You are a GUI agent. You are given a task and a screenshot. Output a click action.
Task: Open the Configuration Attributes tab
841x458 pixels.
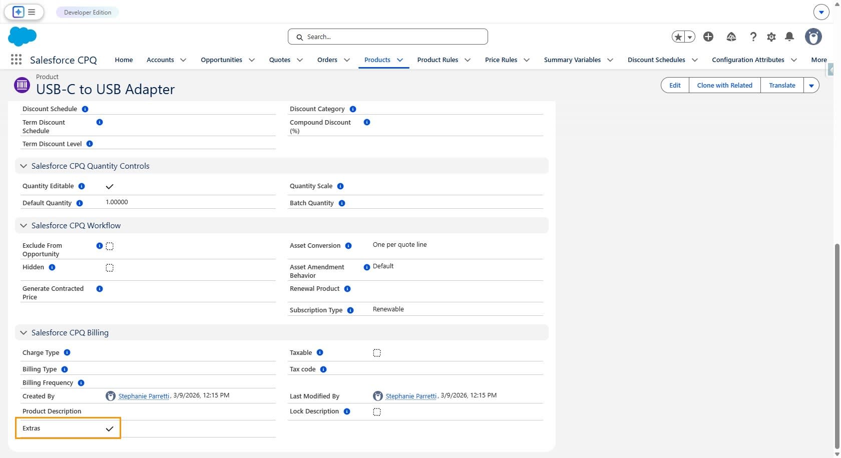(x=748, y=60)
